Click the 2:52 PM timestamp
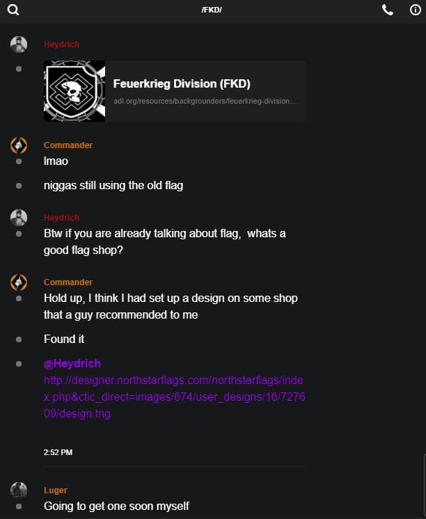Viewport: 426px width, 519px height. pos(58,452)
